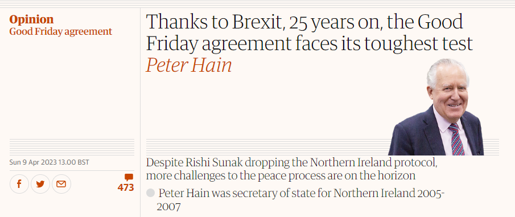Click the comments speech bubble icon

(129, 178)
